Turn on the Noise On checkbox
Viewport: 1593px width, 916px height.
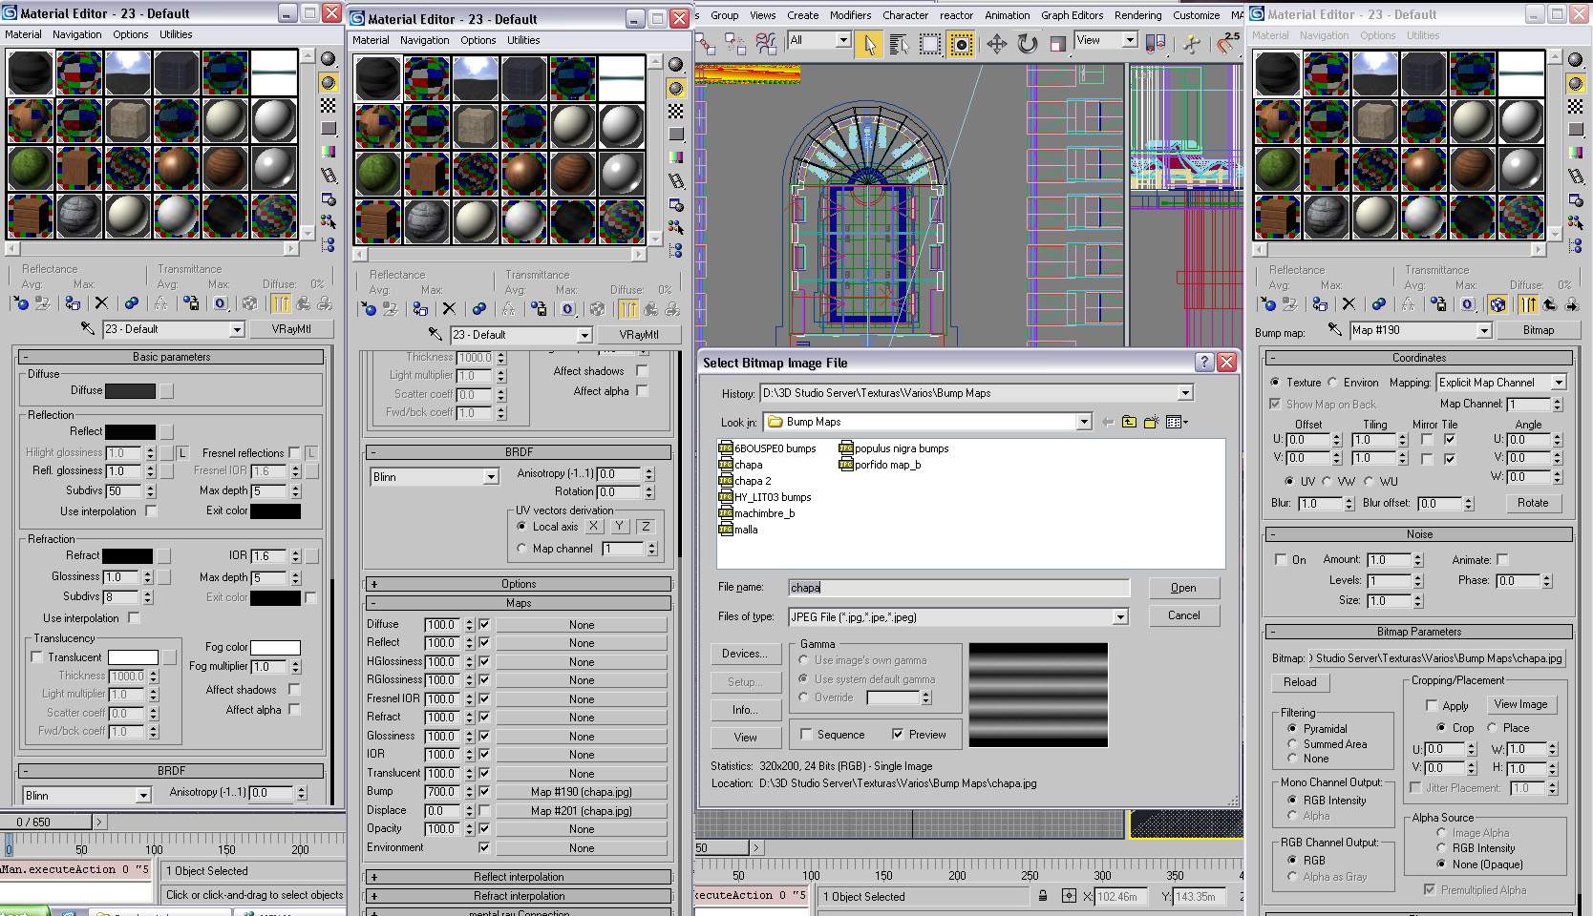pyautogui.click(x=1281, y=560)
